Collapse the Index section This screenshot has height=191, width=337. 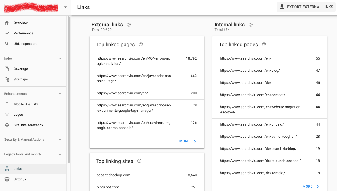tap(60, 58)
